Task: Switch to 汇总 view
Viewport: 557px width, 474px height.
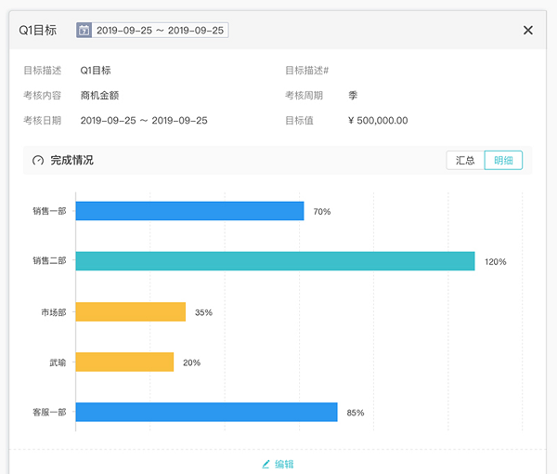Action: click(x=465, y=160)
